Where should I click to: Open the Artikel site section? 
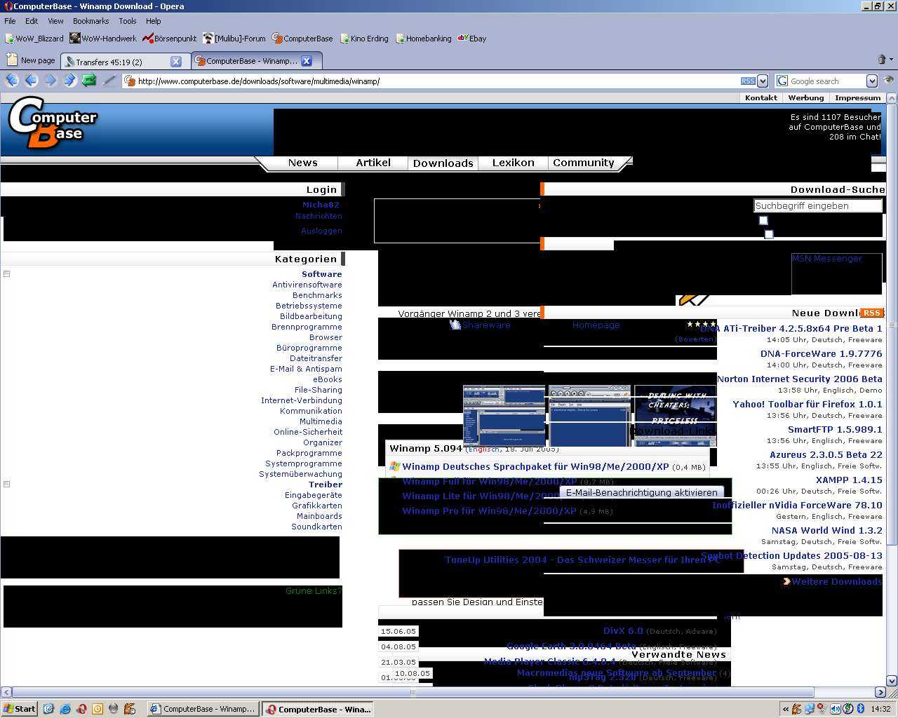tap(373, 163)
